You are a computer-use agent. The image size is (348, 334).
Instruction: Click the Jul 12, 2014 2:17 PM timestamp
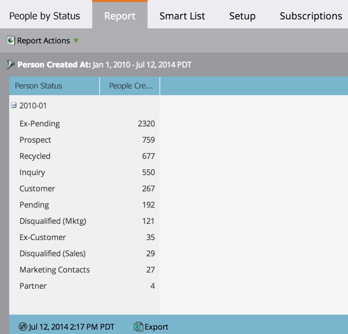point(72,327)
